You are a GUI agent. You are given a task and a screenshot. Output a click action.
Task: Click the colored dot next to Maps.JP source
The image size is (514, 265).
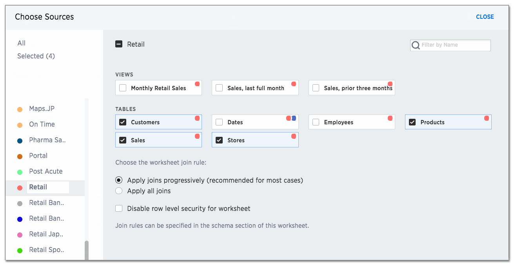pyautogui.click(x=20, y=109)
